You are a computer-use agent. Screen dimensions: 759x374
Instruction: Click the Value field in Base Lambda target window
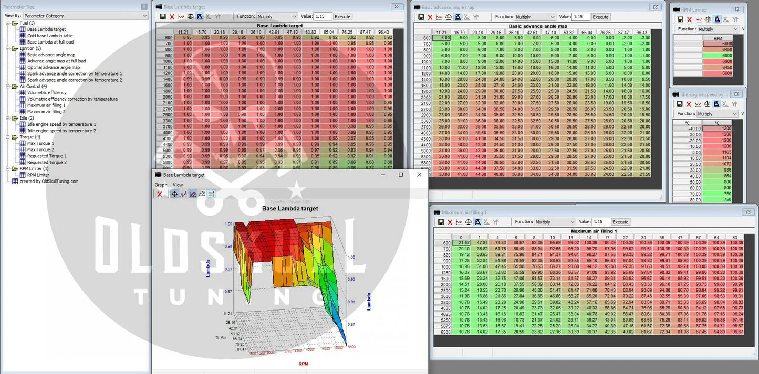point(322,17)
